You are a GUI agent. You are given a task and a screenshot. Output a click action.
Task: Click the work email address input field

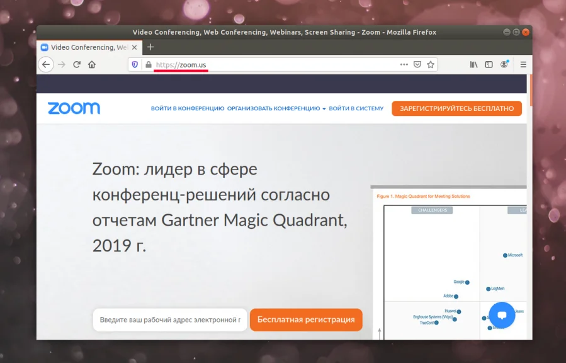[170, 320]
